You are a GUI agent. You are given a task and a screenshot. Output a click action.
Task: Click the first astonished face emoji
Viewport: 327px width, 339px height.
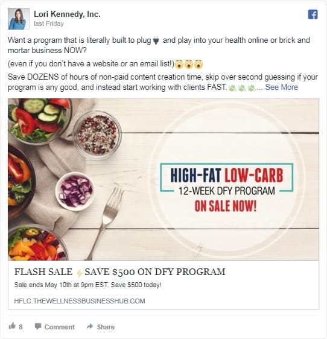point(179,64)
